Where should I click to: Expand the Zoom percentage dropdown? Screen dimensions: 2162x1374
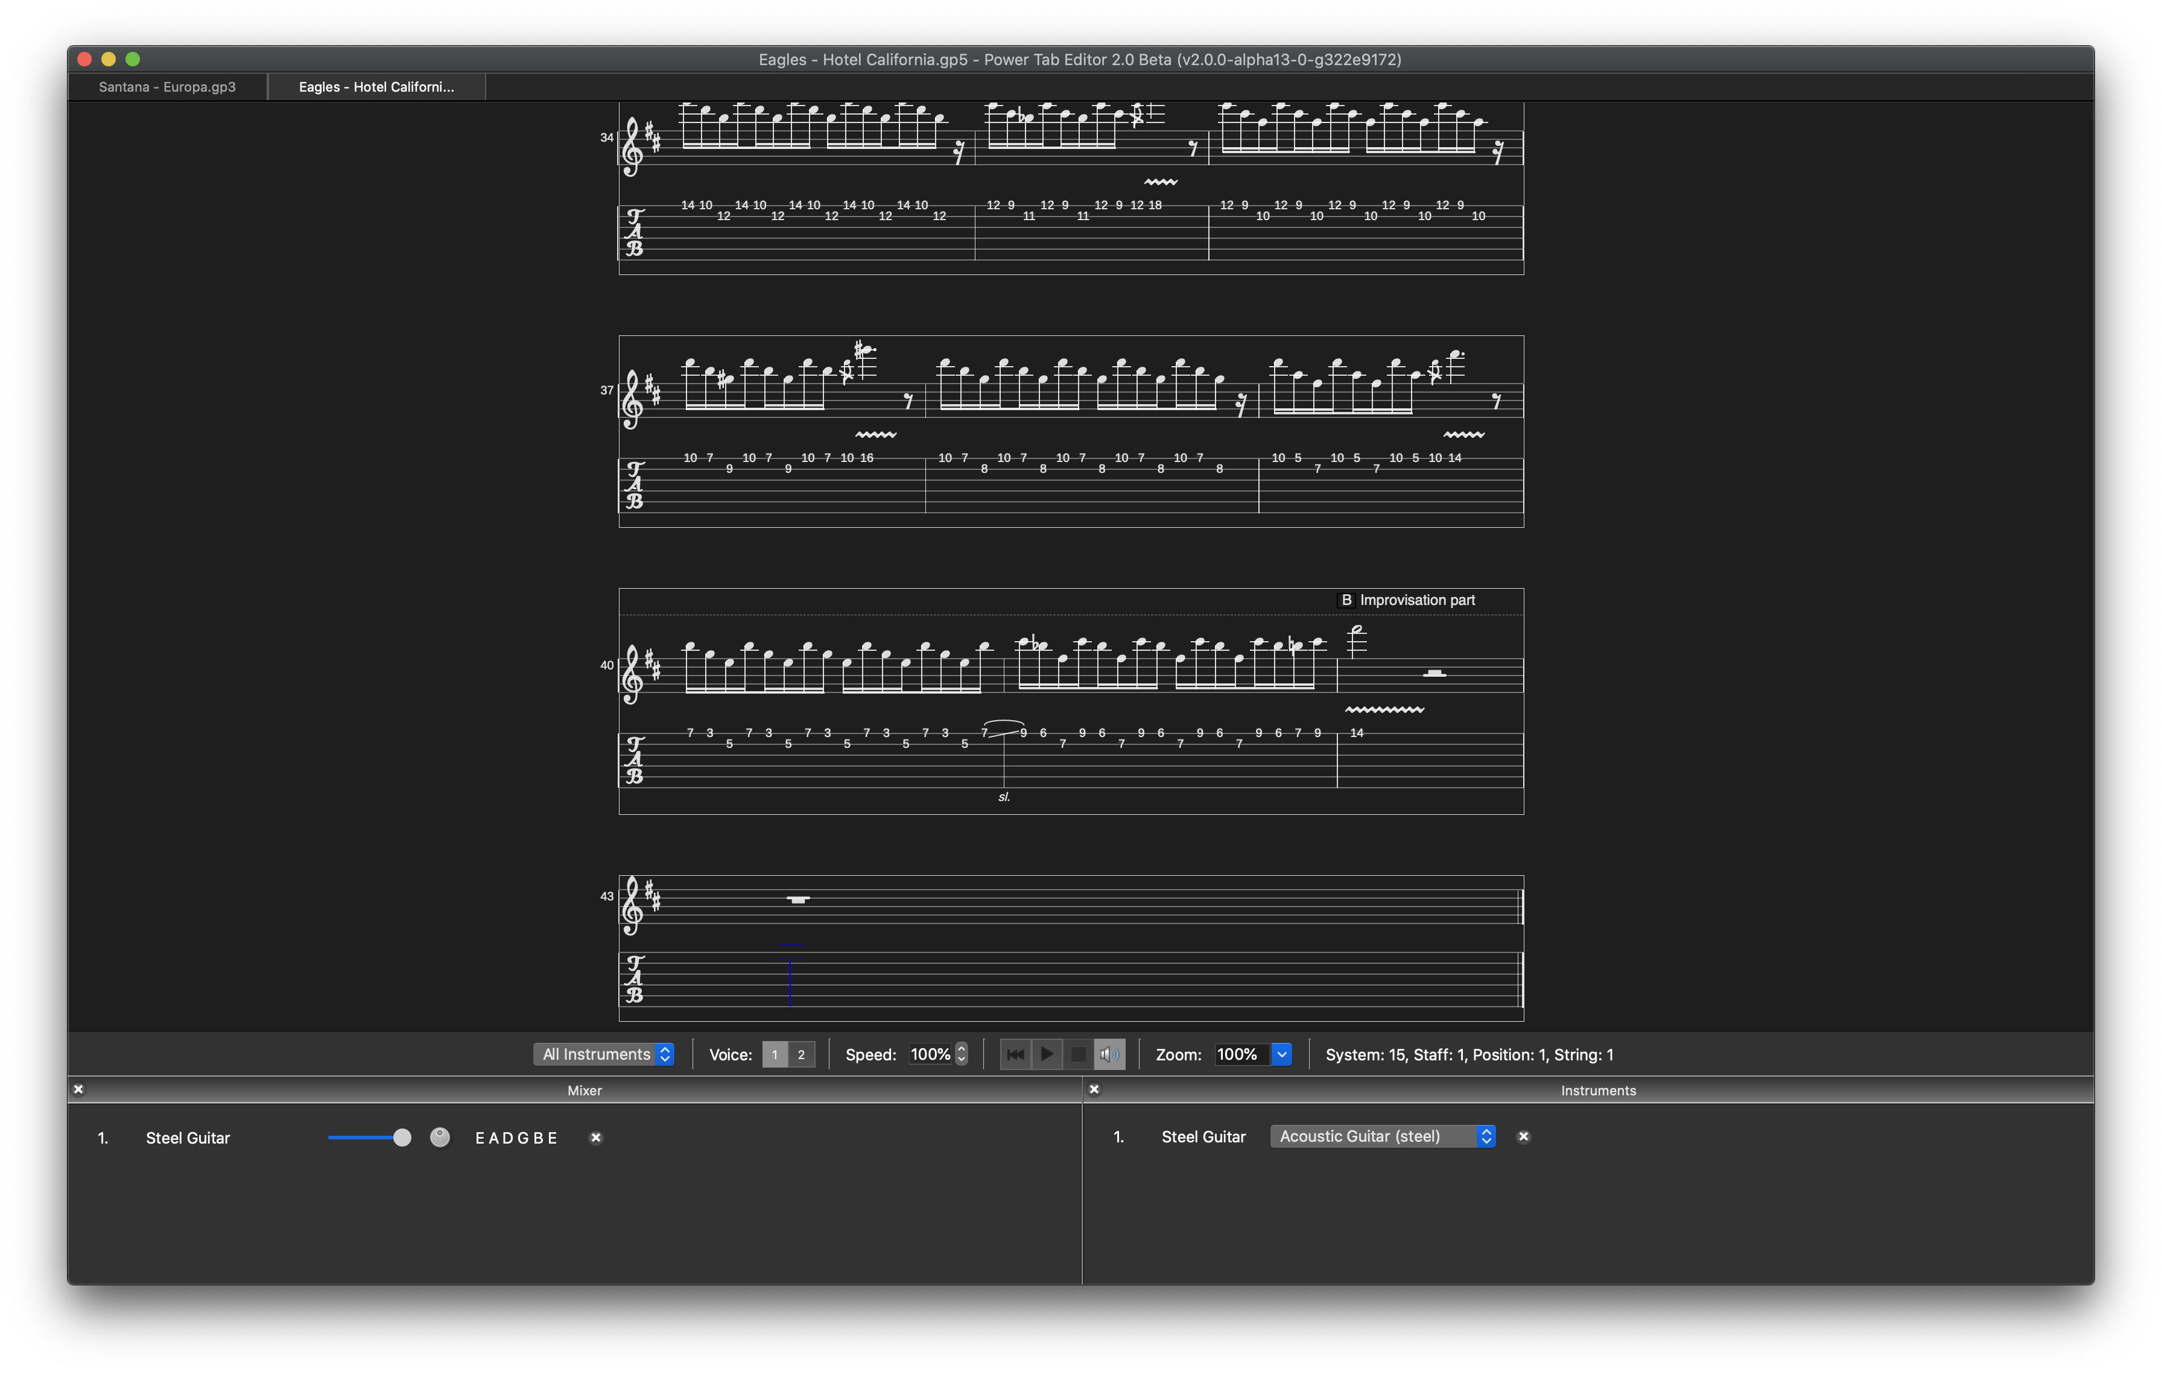[1281, 1054]
